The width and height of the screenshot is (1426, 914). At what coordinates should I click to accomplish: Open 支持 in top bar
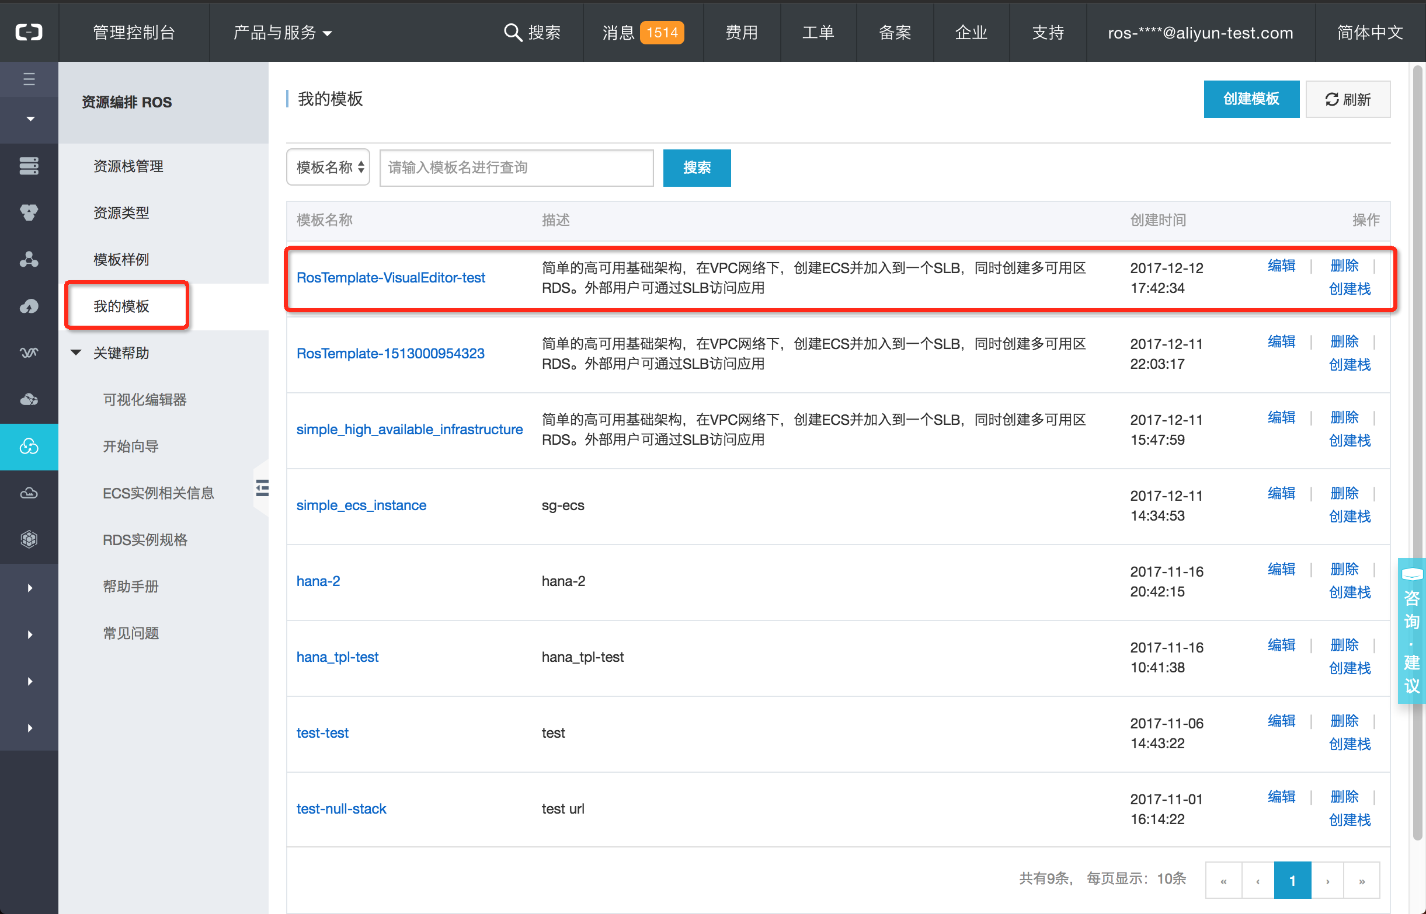tap(1048, 33)
